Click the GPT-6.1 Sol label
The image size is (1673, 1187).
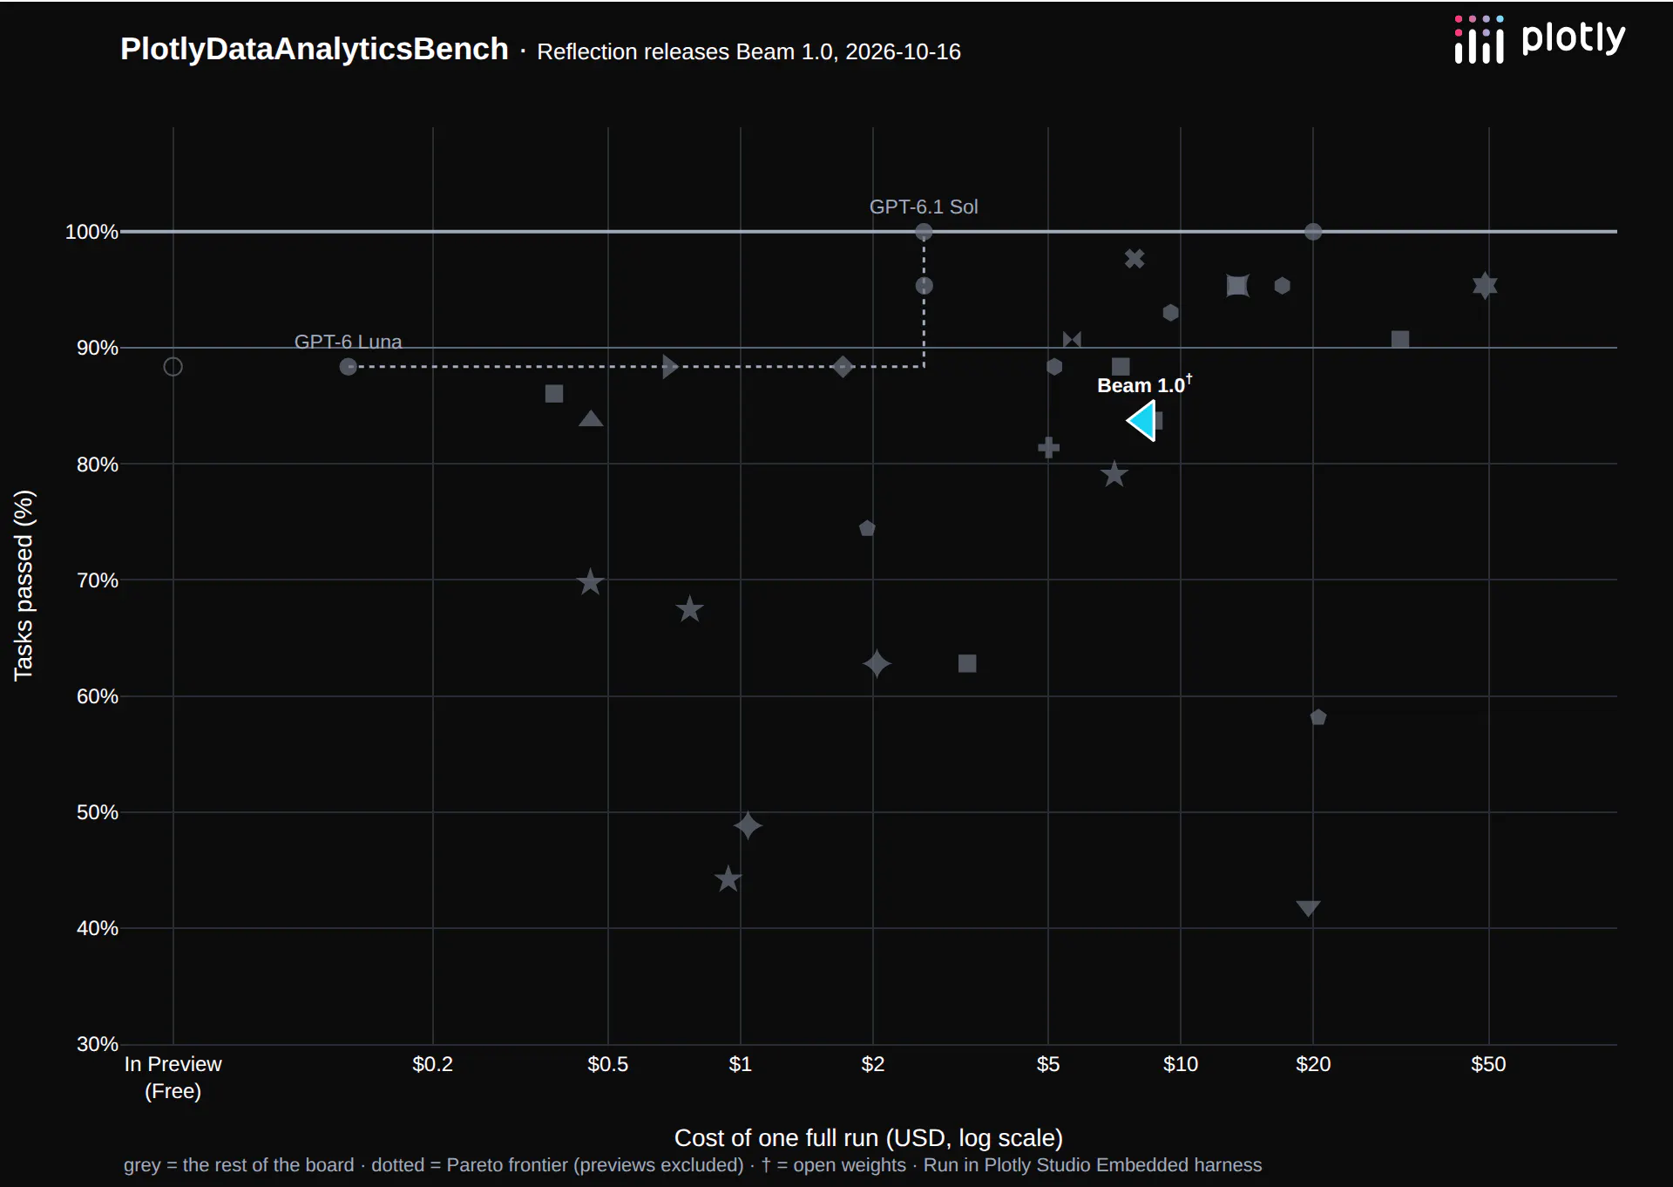pos(924,207)
